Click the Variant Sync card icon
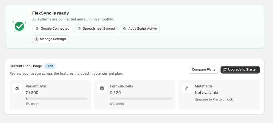The height and width of the screenshot is (123, 273). (17, 89)
